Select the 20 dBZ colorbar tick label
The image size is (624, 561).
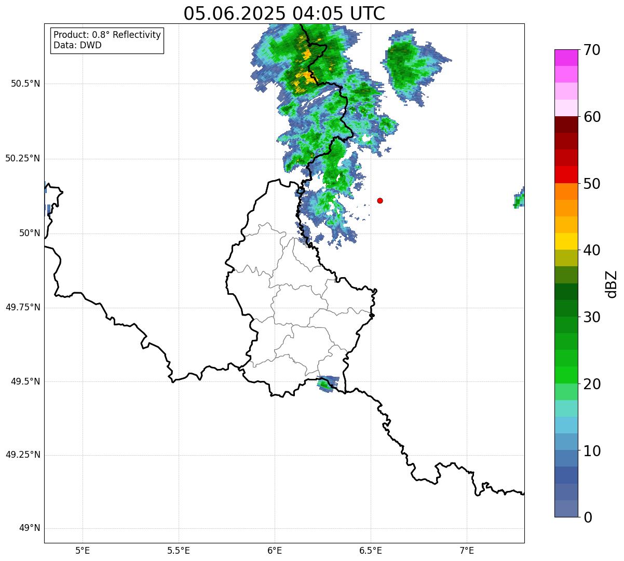[x=592, y=384]
